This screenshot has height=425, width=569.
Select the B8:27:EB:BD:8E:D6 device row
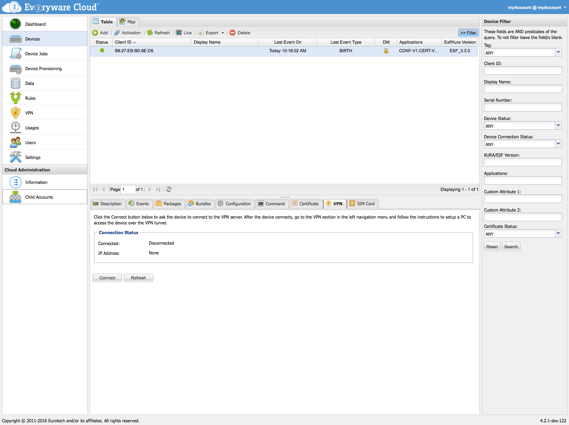click(x=284, y=51)
